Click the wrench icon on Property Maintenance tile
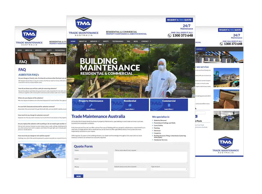 pyautogui.click(x=91, y=105)
